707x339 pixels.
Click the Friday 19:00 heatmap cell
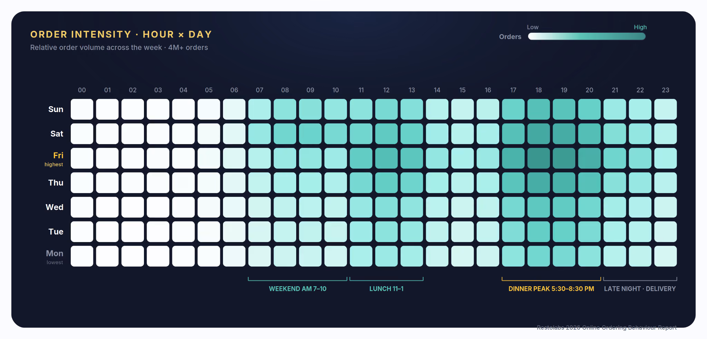pos(564,158)
